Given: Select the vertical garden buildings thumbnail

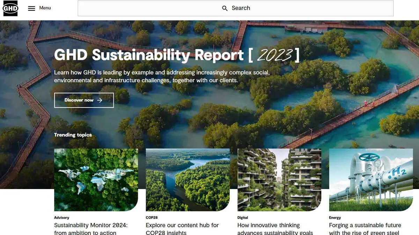Looking at the screenshot, I should click(x=279, y=180).
